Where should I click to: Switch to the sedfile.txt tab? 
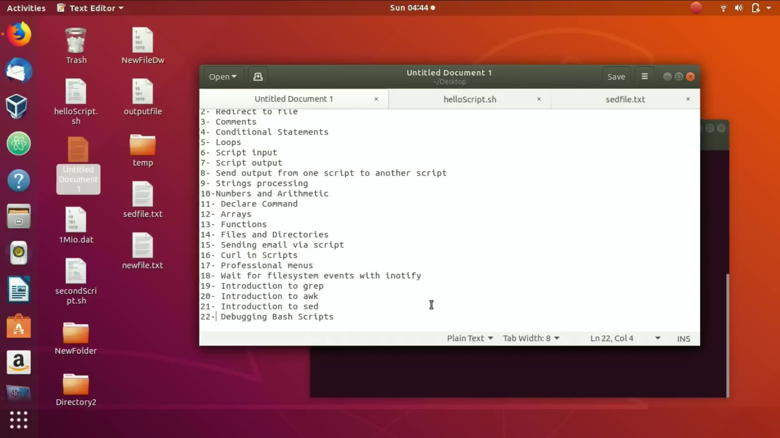coord(625,99)
